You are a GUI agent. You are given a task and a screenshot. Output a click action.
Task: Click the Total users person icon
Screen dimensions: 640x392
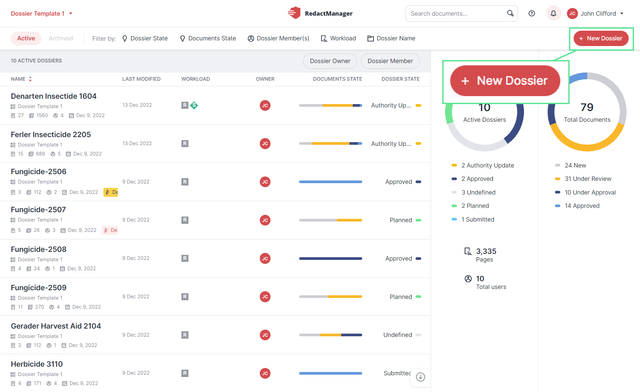click(x=468, y=279)
